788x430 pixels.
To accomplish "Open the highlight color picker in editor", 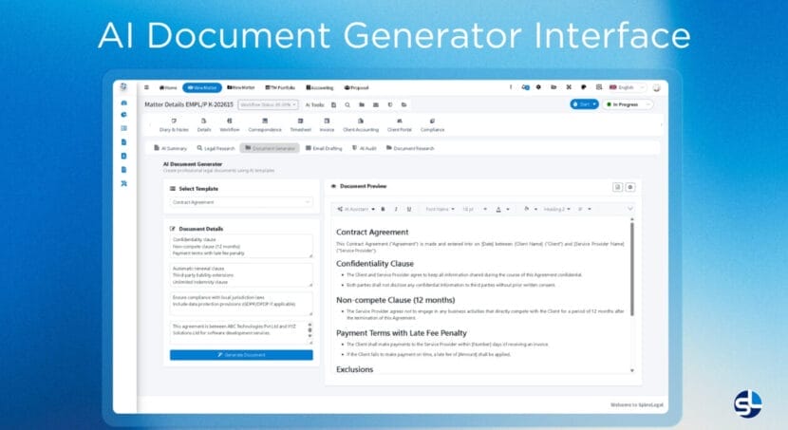I will [x=530, y=209].
